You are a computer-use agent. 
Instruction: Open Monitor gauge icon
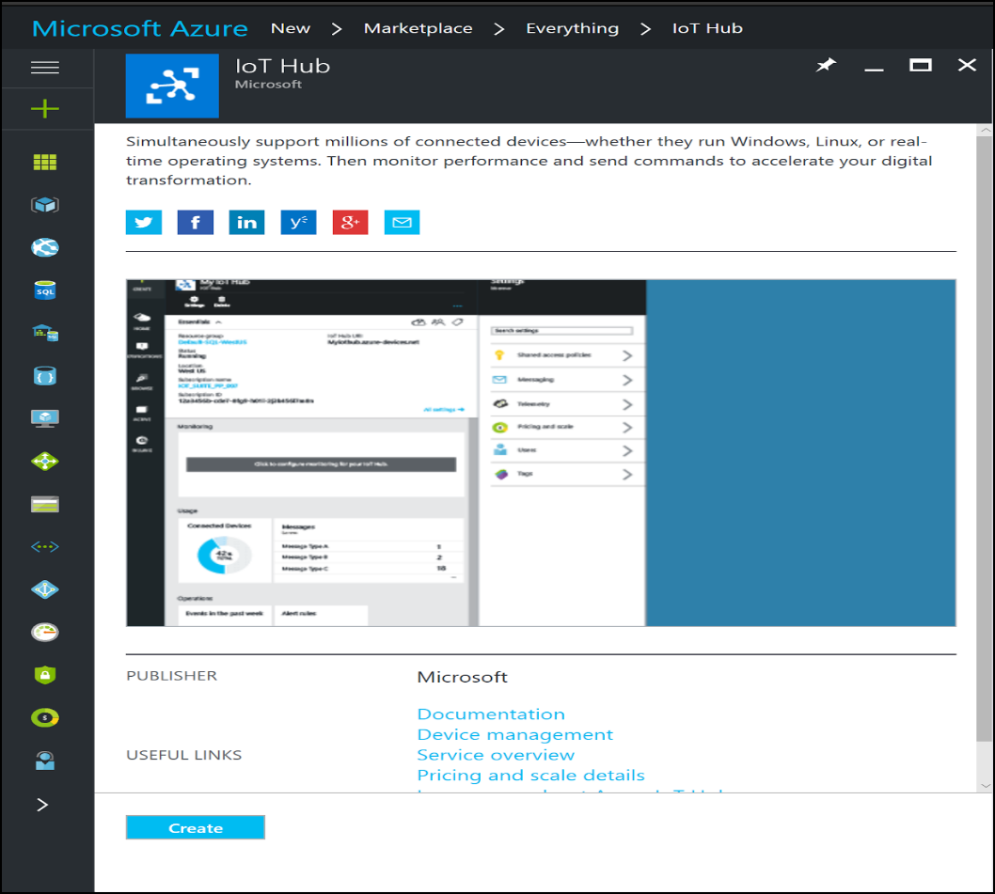tap(45, 632)
